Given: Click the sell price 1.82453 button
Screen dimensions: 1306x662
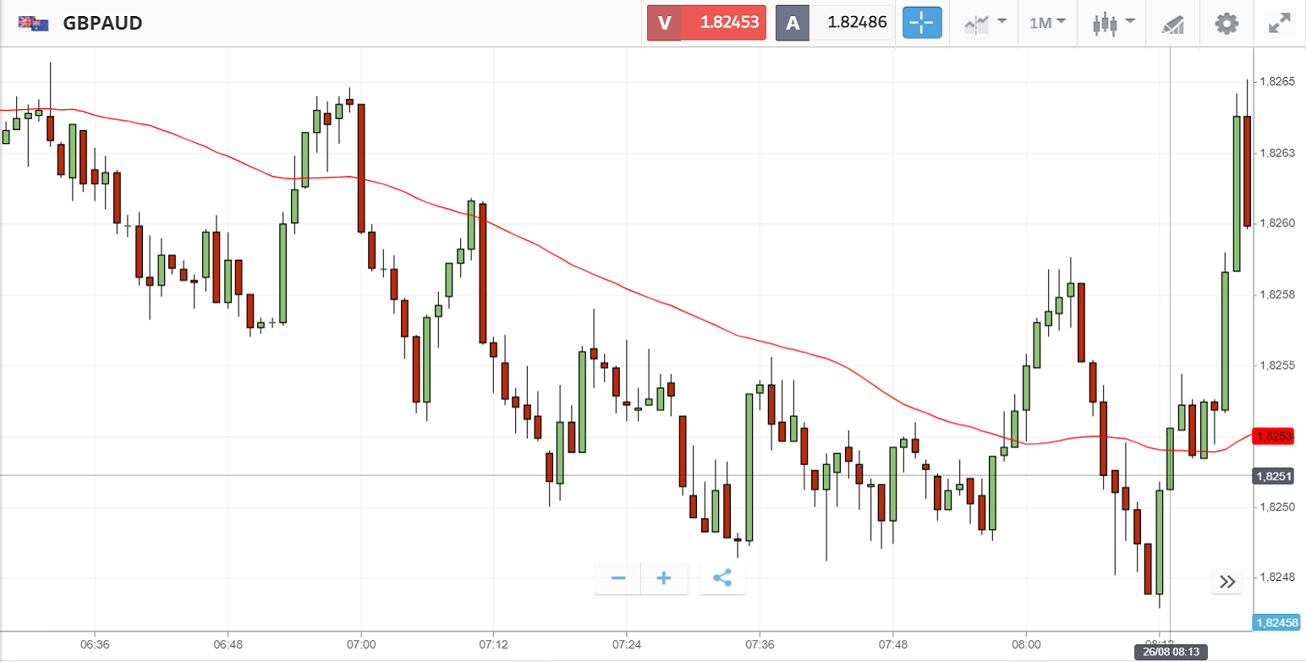Looking at the screenshot, I should pyautogui.click(x=706, y=23).
